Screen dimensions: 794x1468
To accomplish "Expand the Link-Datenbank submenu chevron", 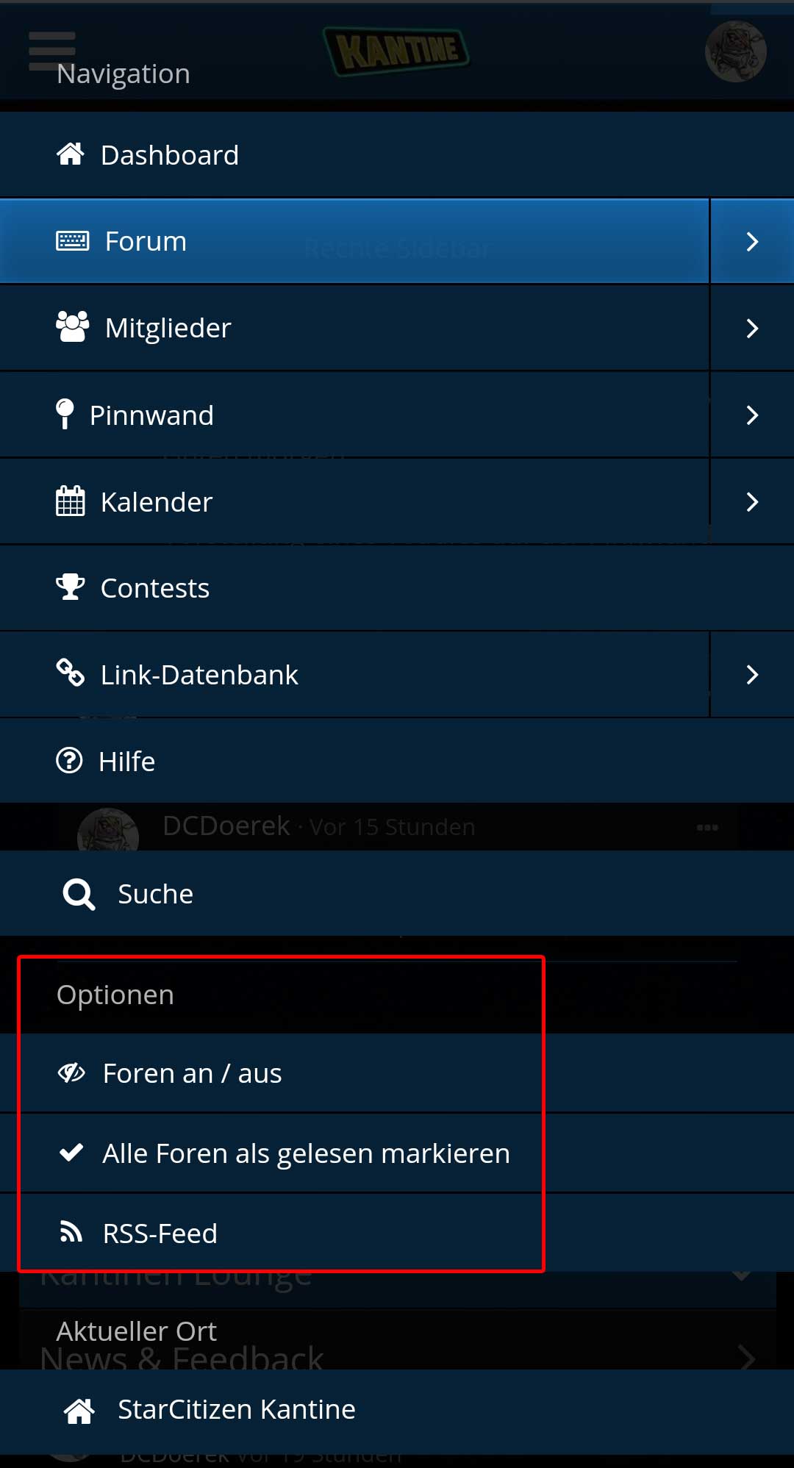I will click(x=751, y=675).
